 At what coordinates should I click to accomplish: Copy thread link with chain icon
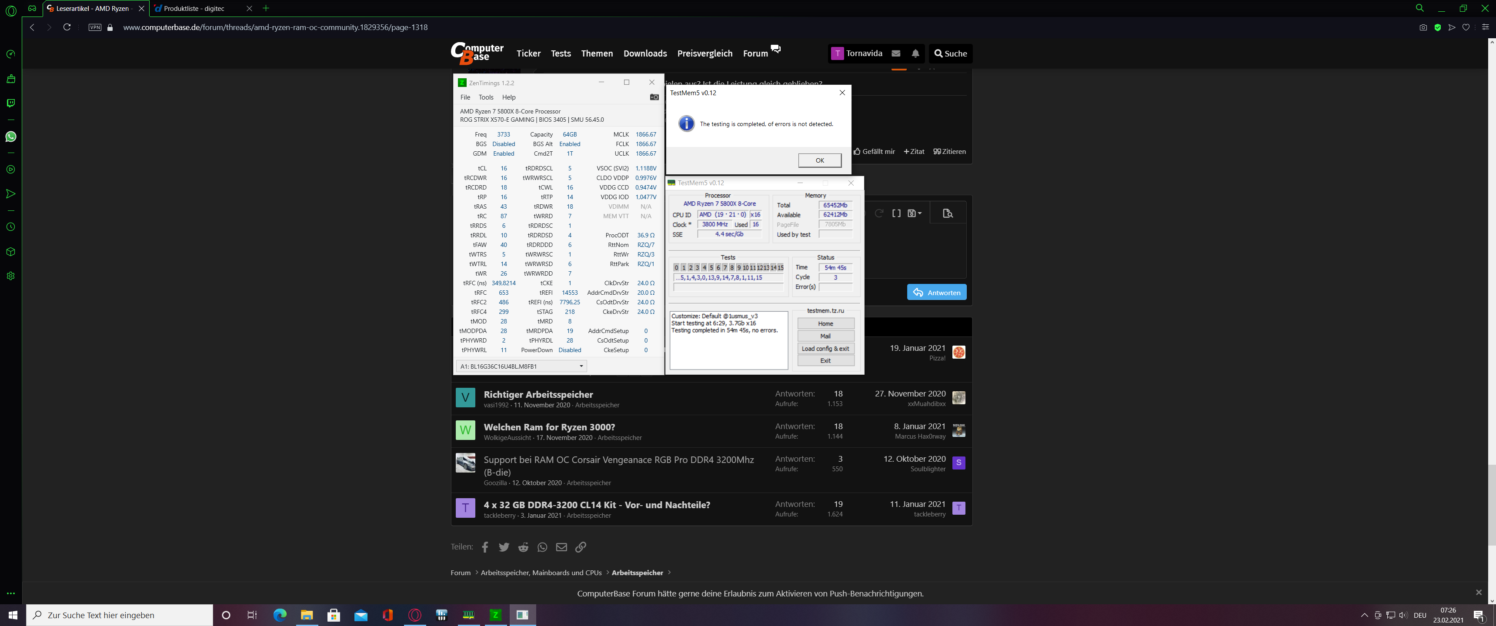[x=581, y=547]
